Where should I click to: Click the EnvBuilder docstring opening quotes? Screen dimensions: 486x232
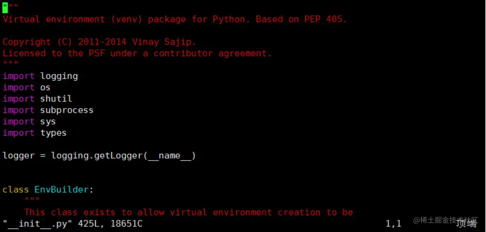[32, 200]
